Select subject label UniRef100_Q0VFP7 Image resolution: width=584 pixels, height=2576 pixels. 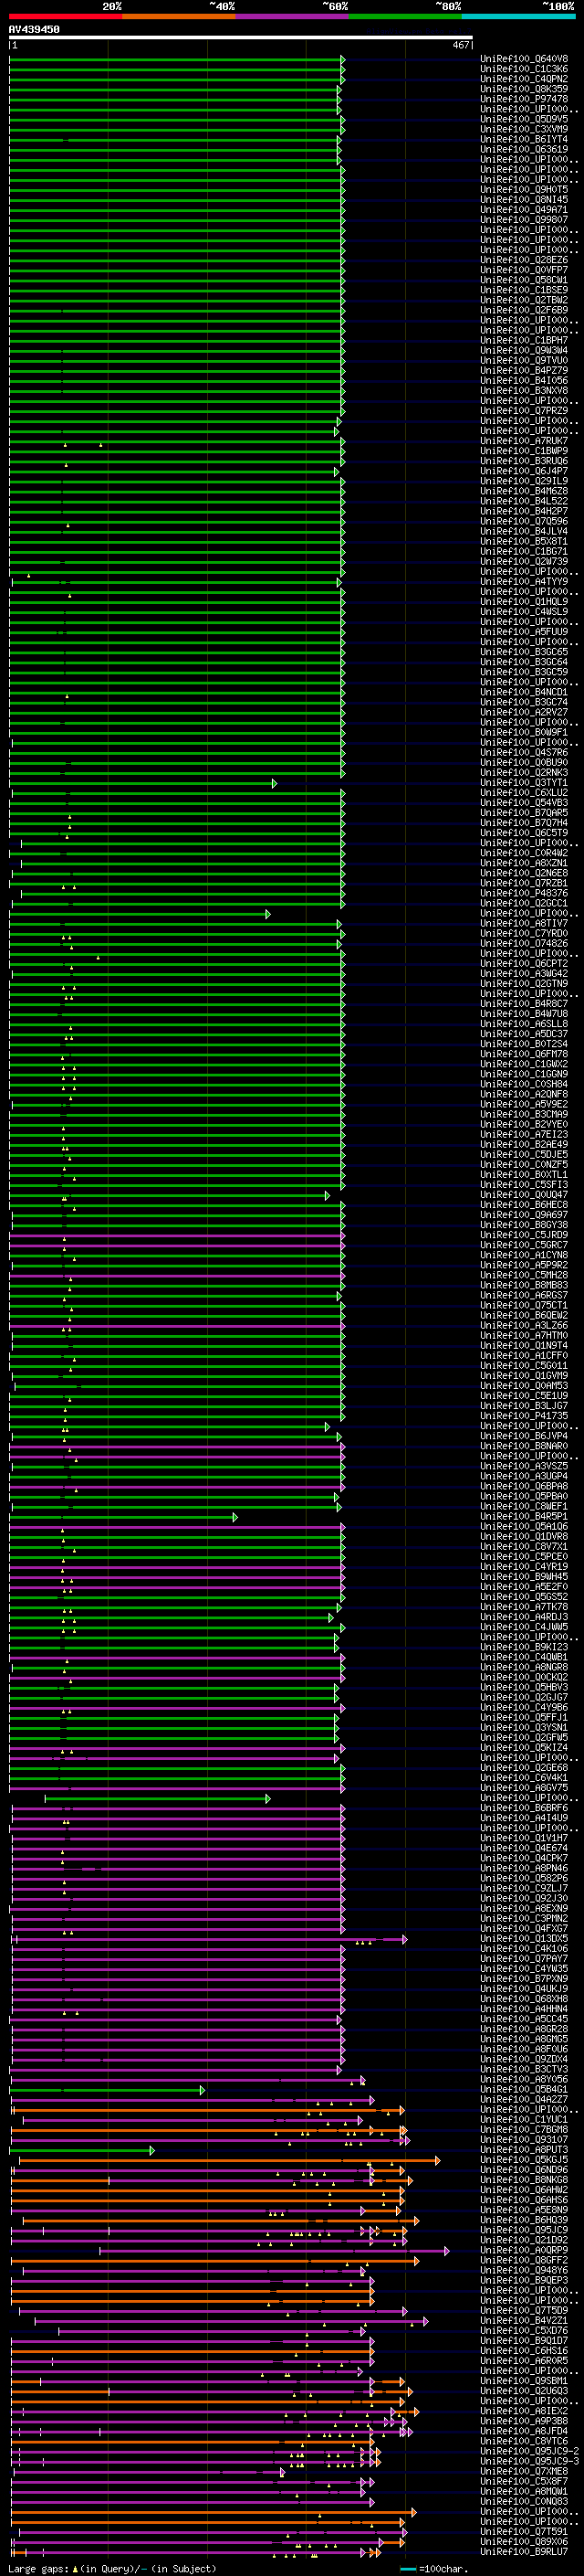pyautogui.click(x=524, y=270)
